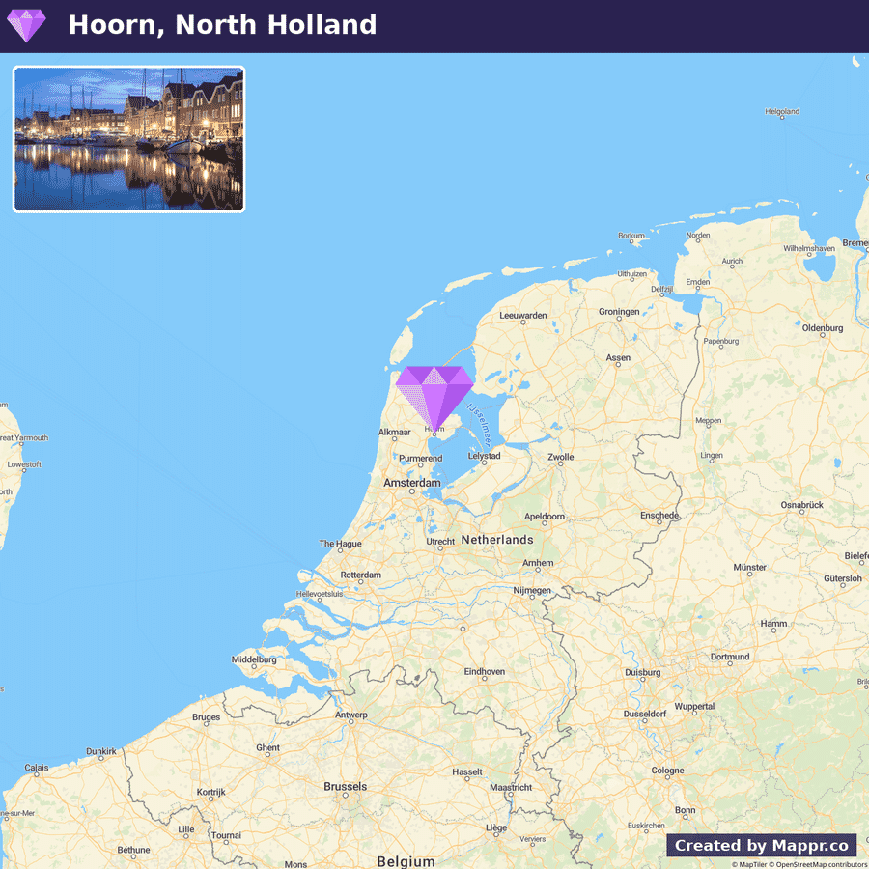Viewport: 869px width, 869px height.
Task: Click the Helgoland island label
Action: tap(782, 111)
